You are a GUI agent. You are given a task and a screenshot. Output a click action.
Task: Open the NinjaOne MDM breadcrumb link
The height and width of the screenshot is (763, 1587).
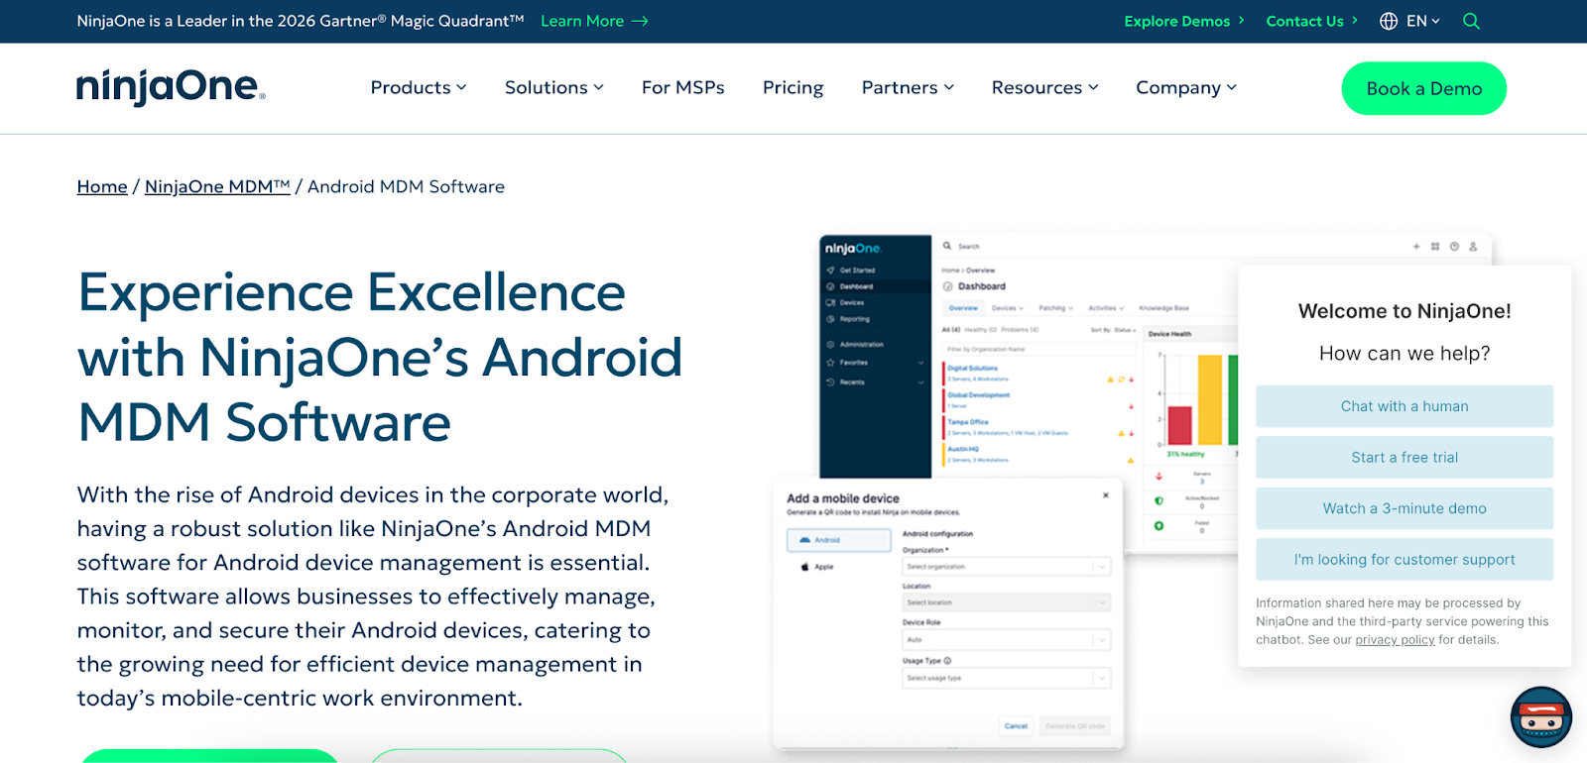click(217, 186)
